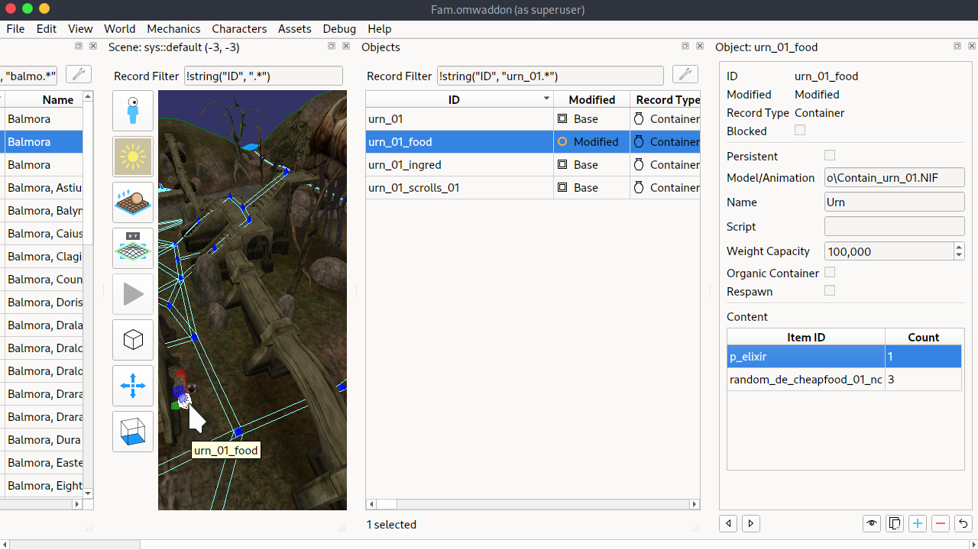Close the Scene sys::default panel
Image resolution: width=978 pixels, height=550 pixels.
pyautogui.click(x=346, y=47)
